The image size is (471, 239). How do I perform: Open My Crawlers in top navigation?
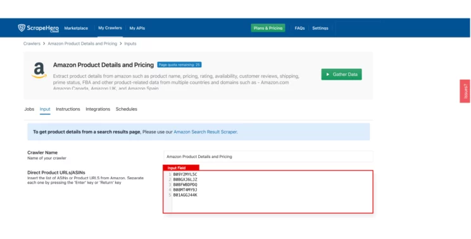tap(110, 28)
